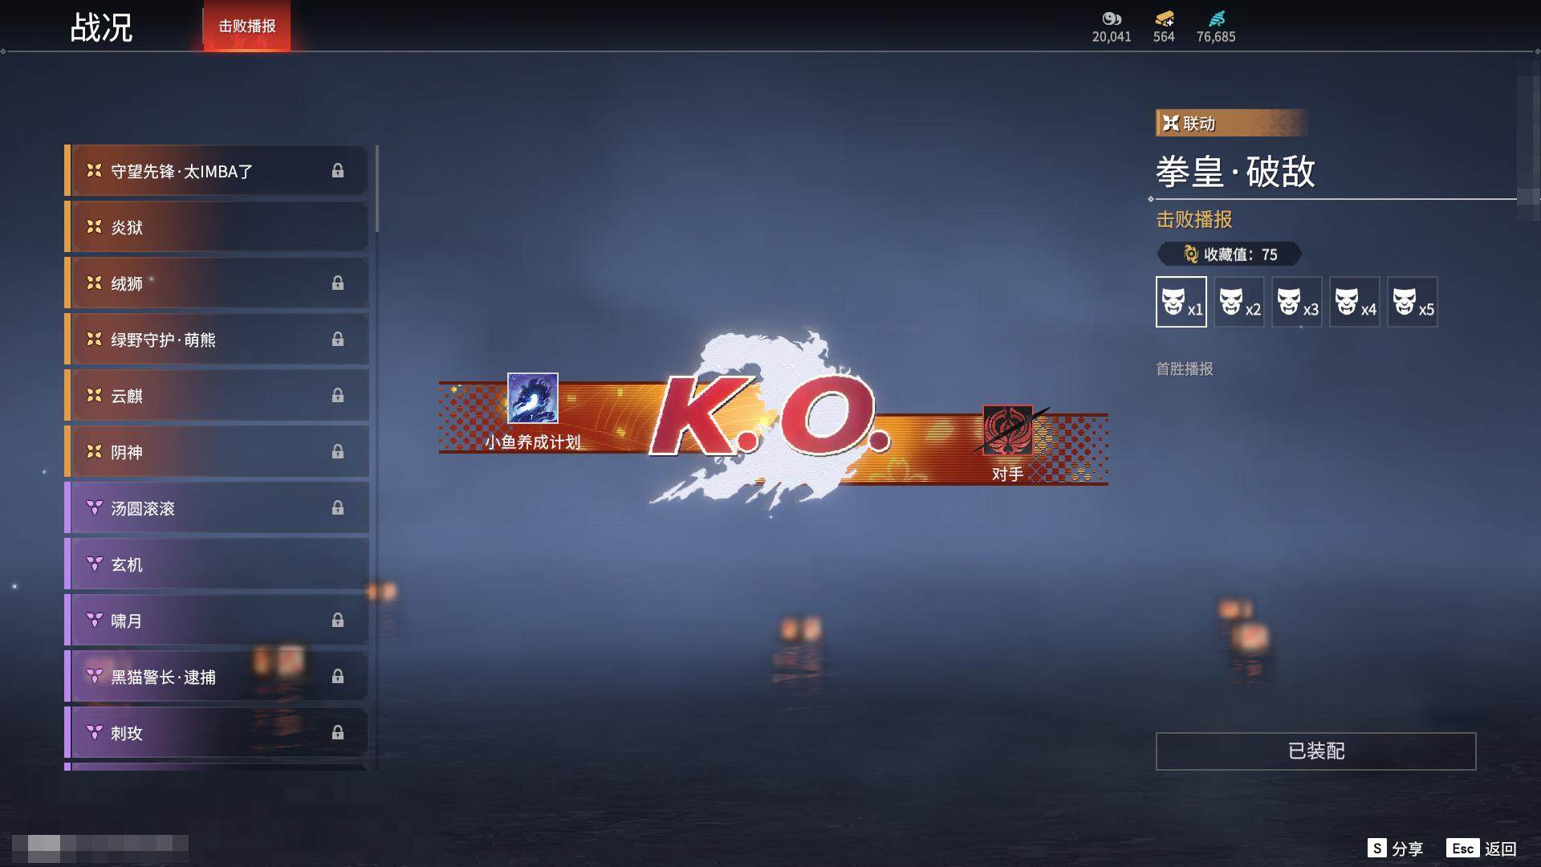The height and width of the screenshot is (867, 1541).
Task: Select the x2 kill mask icon
Action: point(1238,302)
